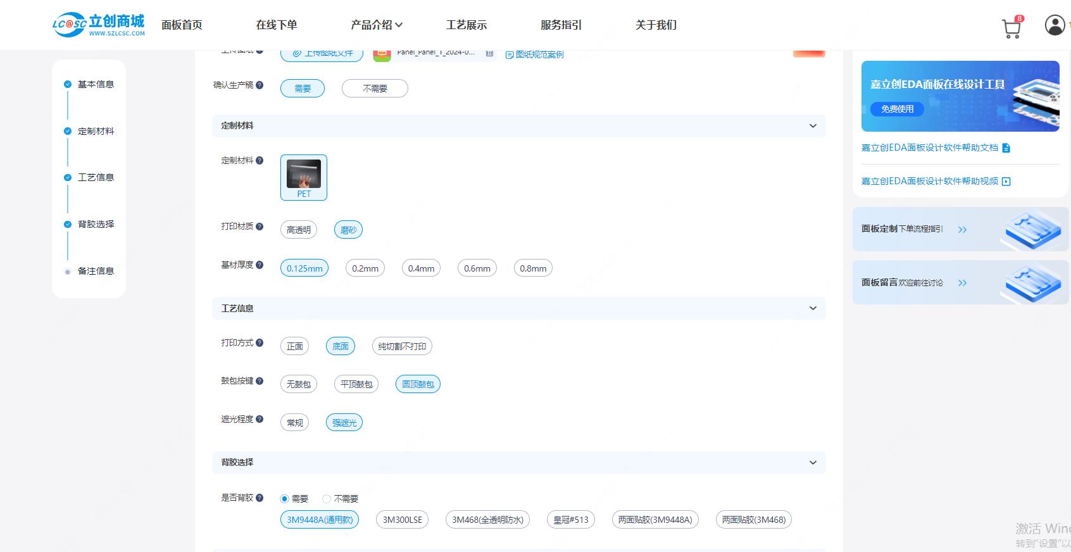Click help icon next to 确认生产稿
The height and width of the screenshot is (552, 1071).
(260, 85)
